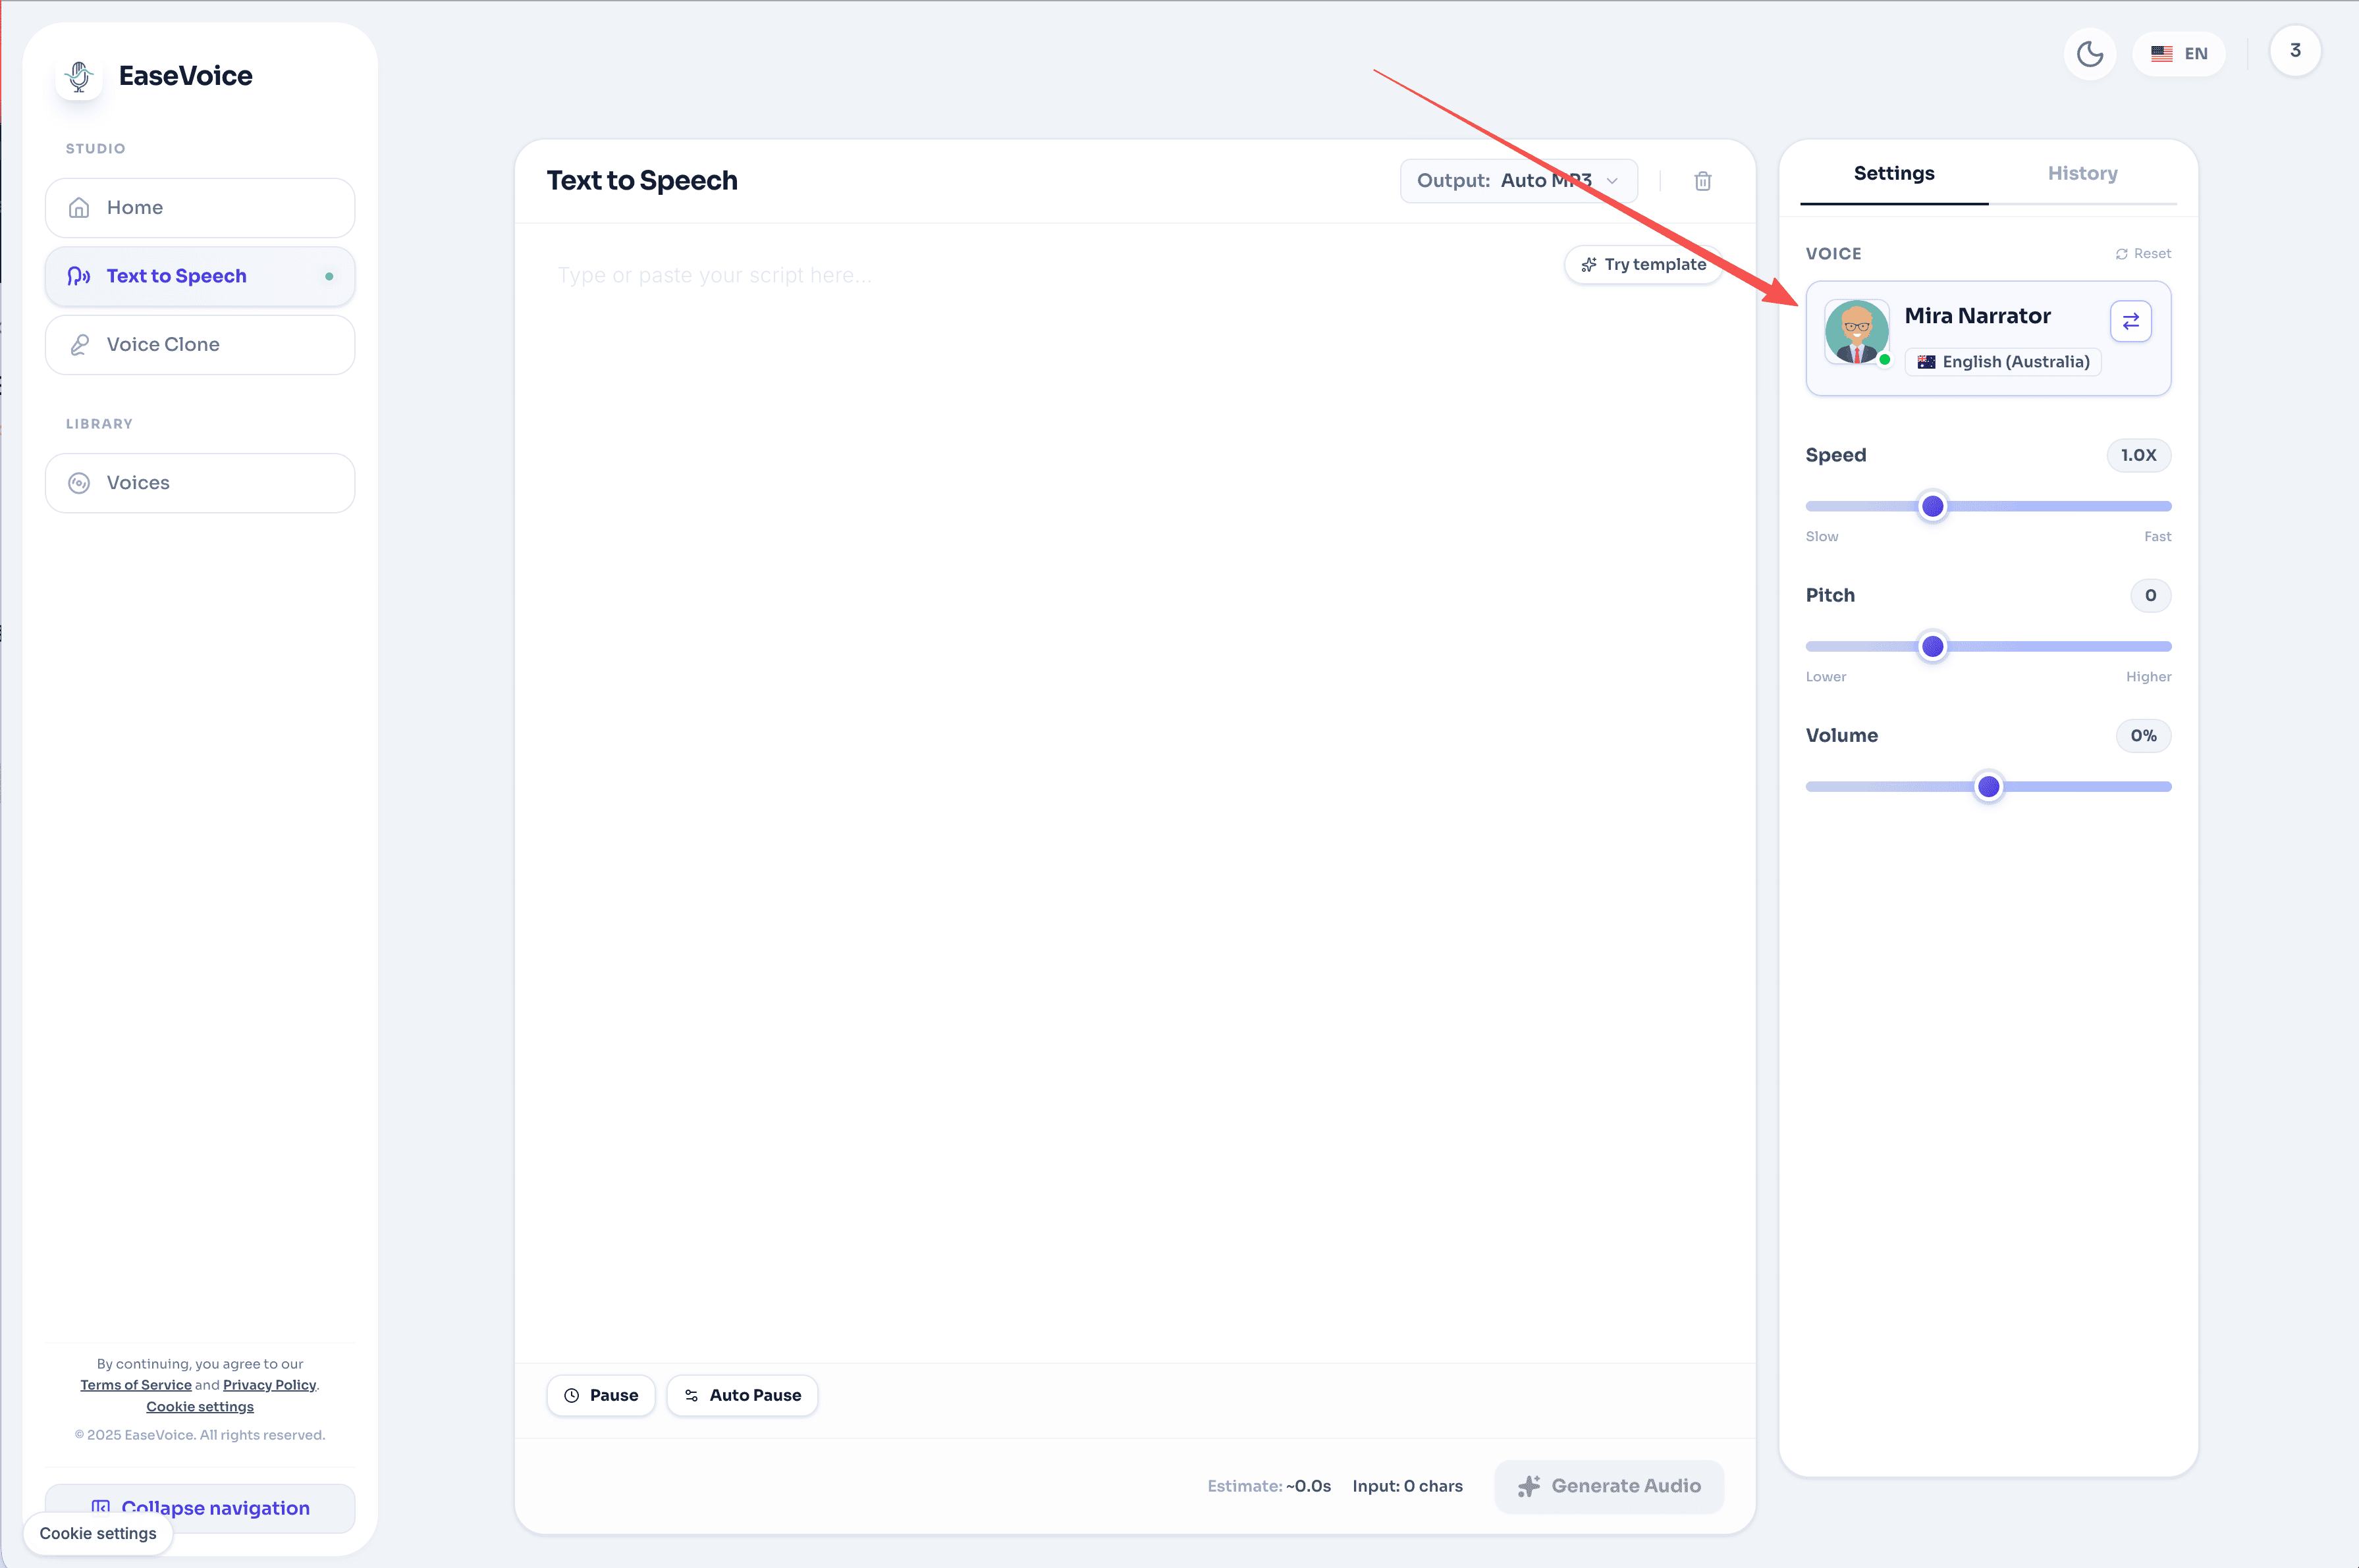Click the Reset voice settings link
This screenshot has width=2359, height=1568.
click(2143, 254)
